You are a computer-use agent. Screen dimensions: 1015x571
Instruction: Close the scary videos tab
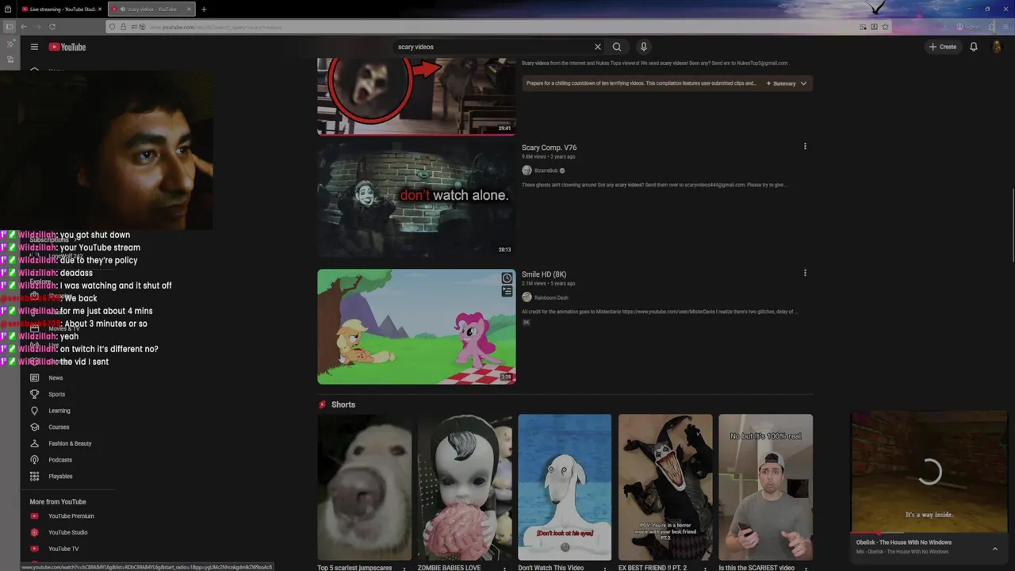189,10
